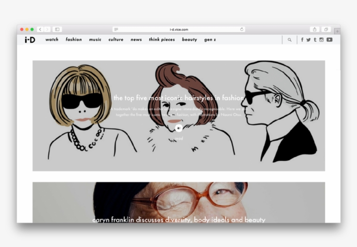Open the news section
Screen dimensions: 357x247
click(x=136, y=40)
